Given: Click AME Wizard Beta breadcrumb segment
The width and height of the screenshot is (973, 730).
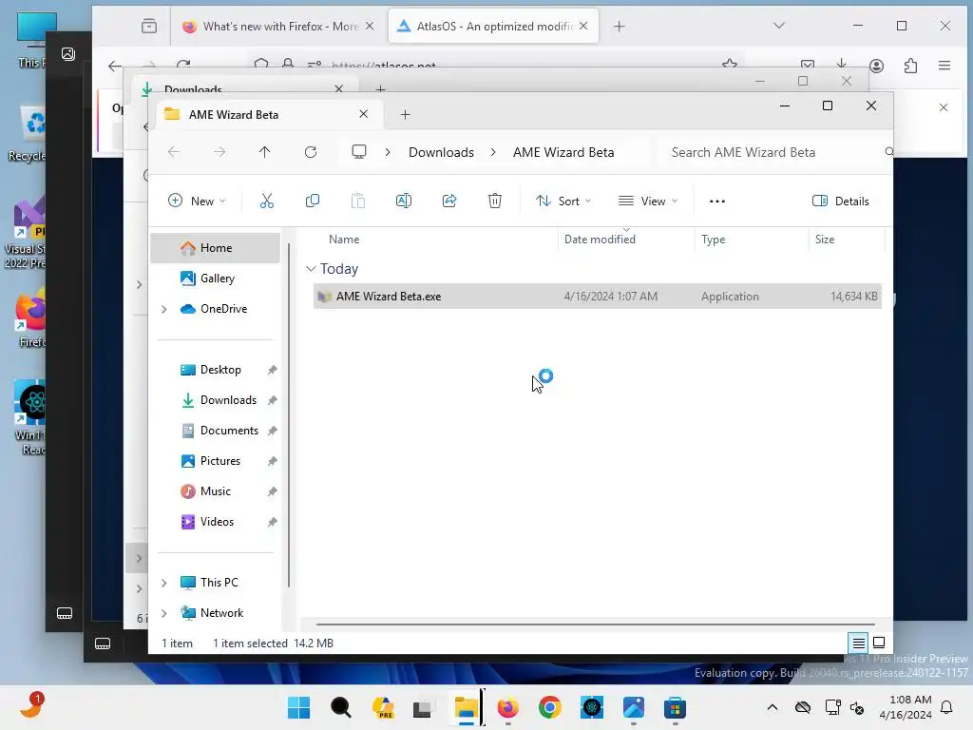Looking at the screenshot, I should [x=563, y=153].
